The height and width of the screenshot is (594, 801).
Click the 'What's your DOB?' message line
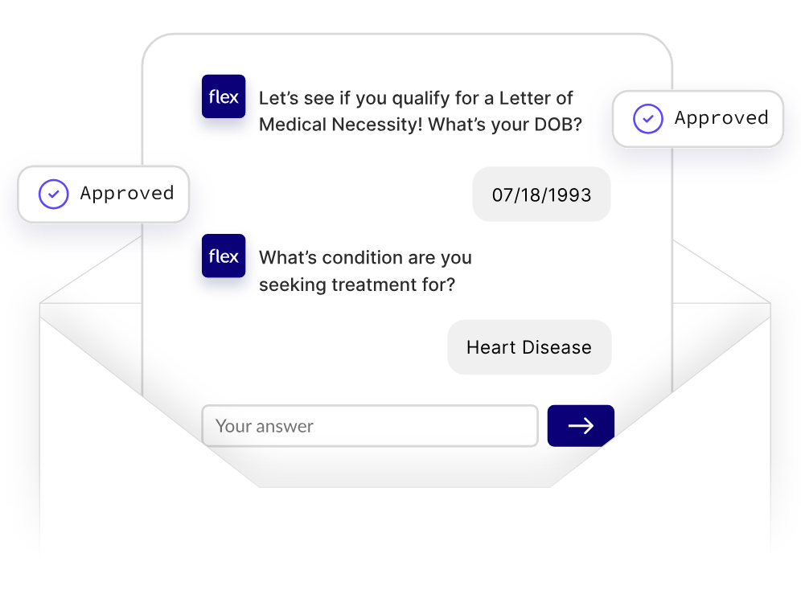(x=420, y=125)
